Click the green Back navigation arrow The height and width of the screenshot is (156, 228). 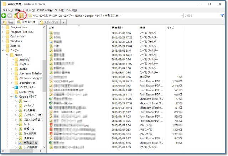(4, 16)
